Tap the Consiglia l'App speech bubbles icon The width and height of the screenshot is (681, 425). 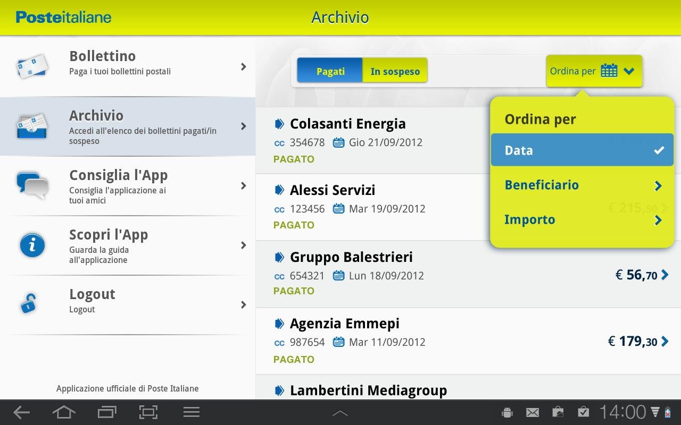(32, 185)
